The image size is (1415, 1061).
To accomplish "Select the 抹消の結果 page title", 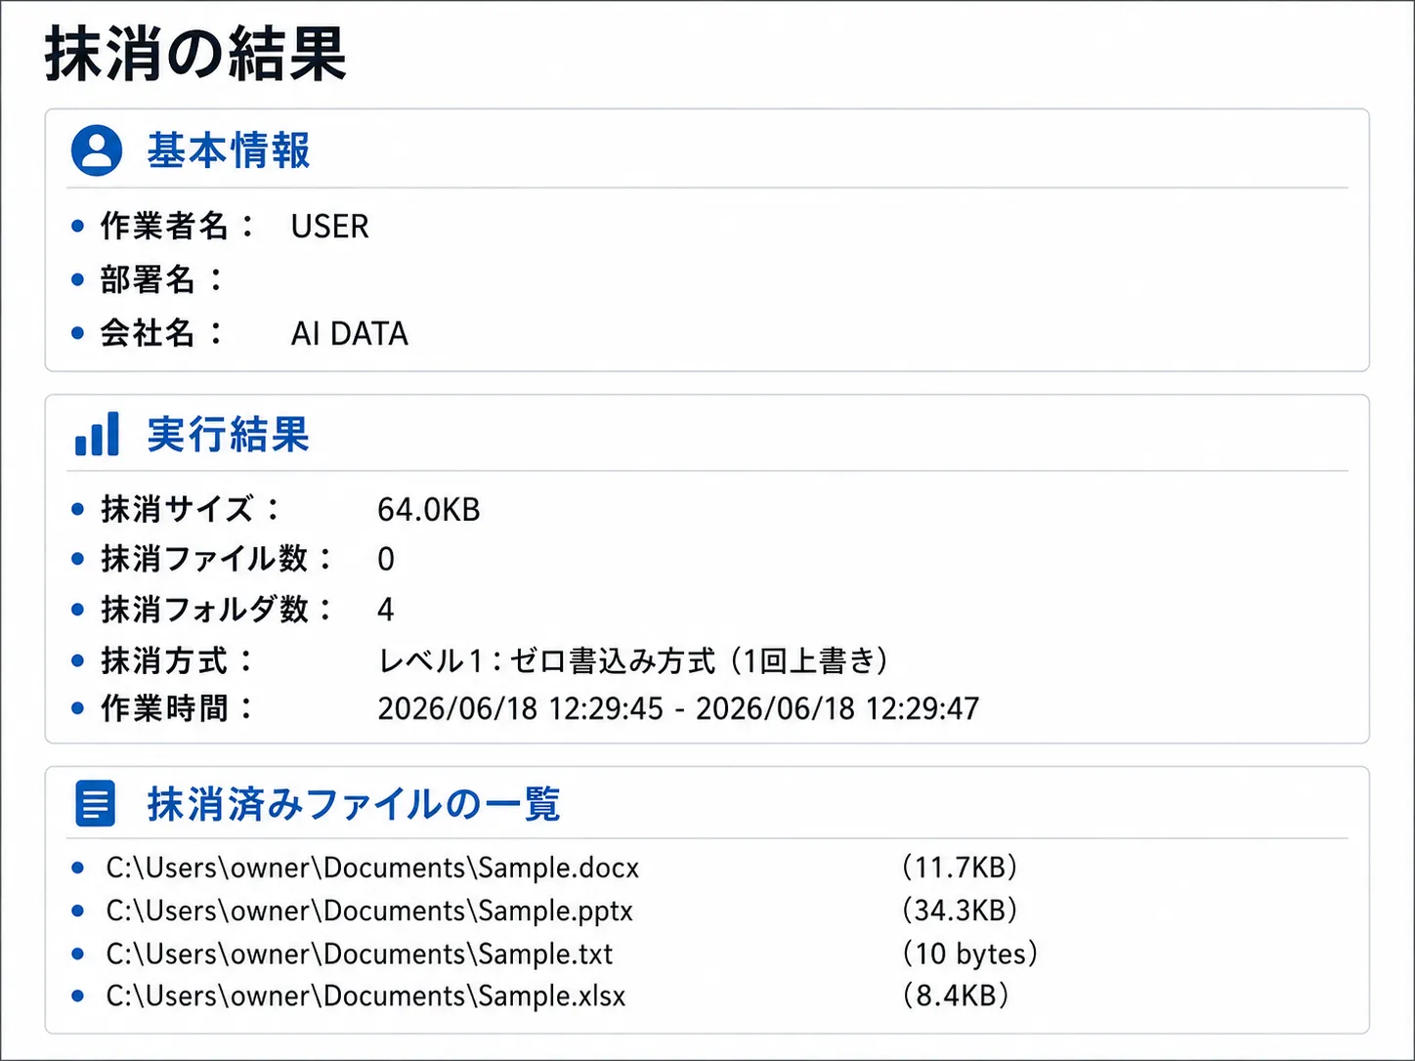I will click(195, 54).
